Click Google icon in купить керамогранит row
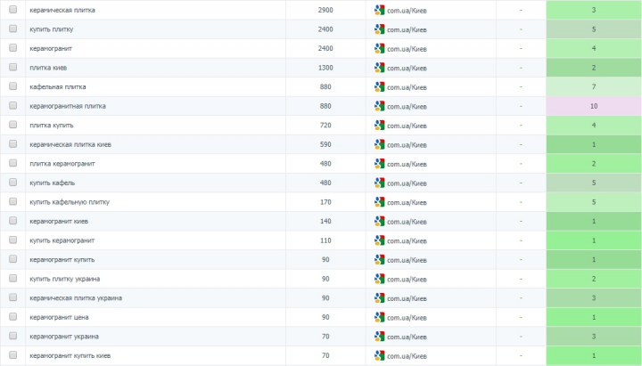642x366 pixels. click(x=379, y=240)
